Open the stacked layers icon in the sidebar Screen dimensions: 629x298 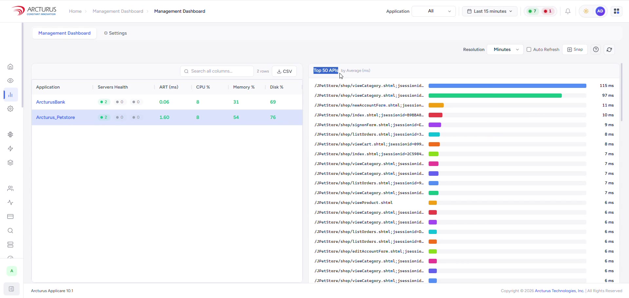[10, 163]
